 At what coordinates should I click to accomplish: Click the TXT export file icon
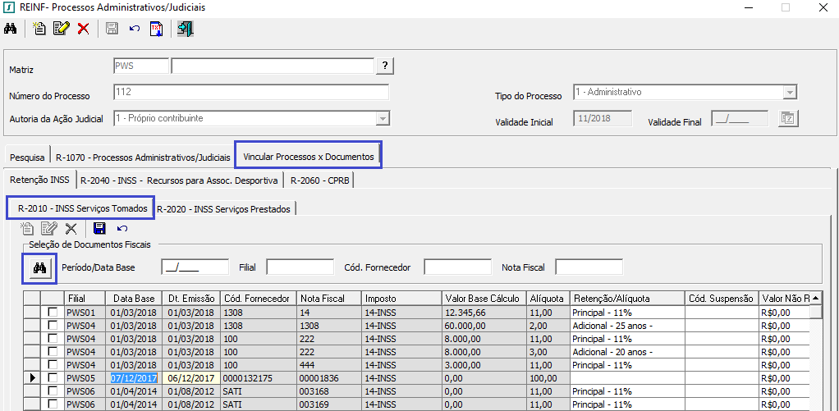tap(156, 29)
